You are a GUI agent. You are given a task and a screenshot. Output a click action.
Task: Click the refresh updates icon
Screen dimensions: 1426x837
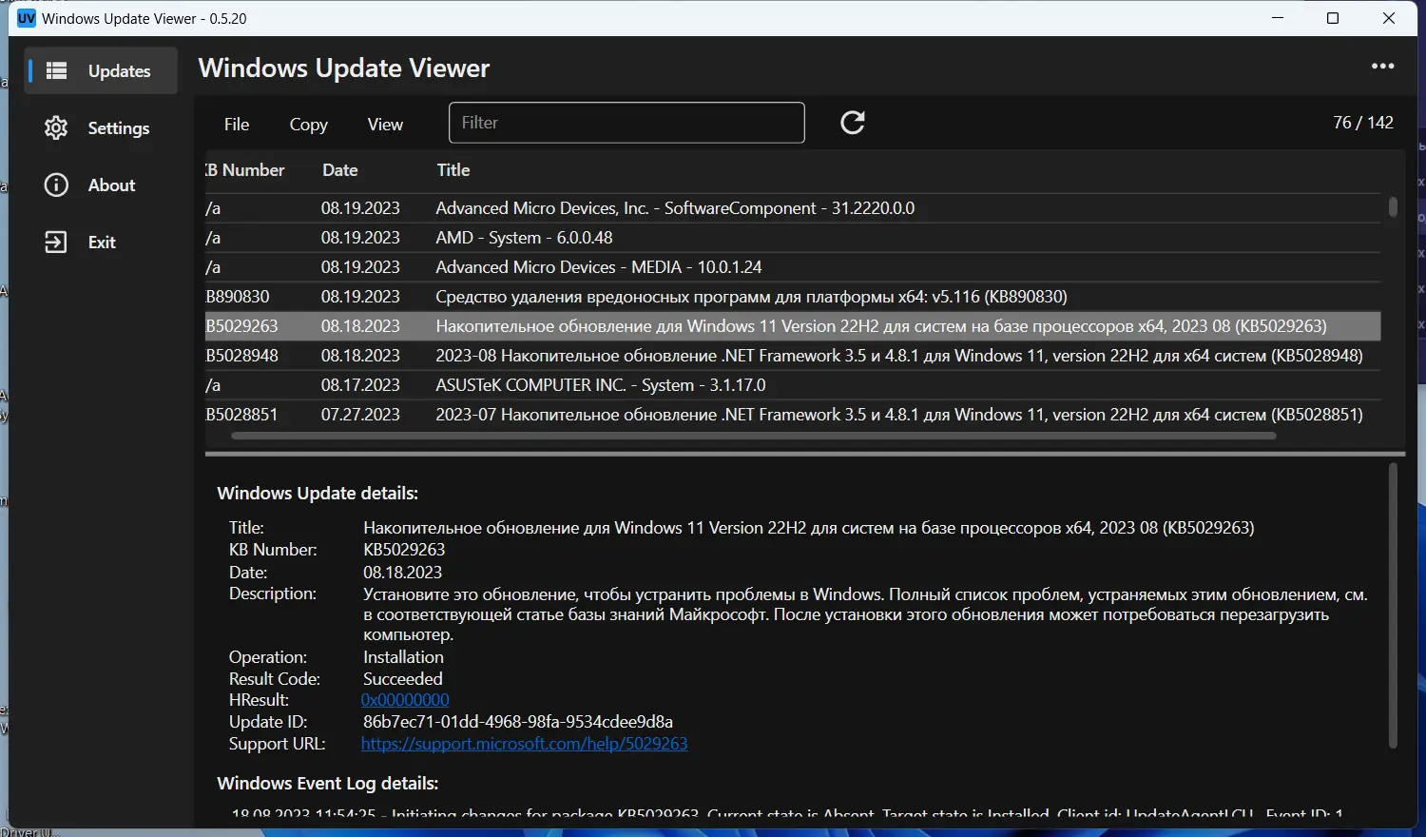point(853,123)
